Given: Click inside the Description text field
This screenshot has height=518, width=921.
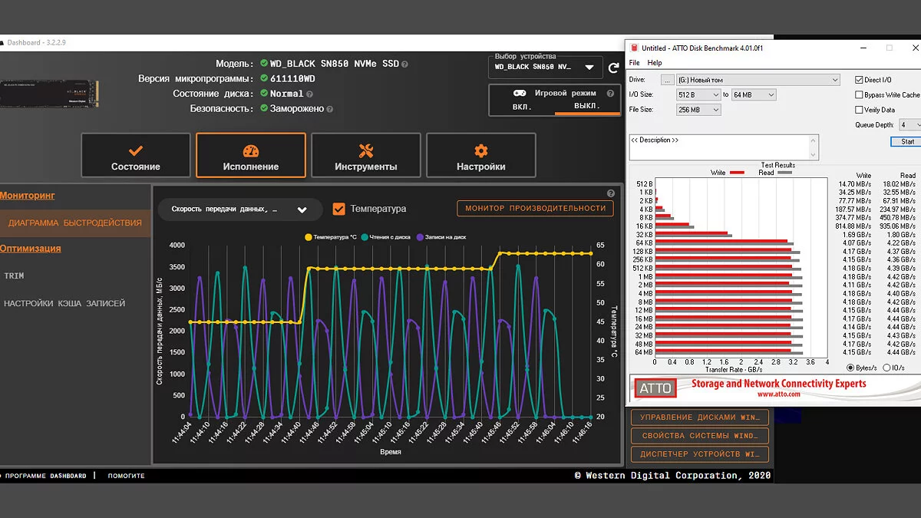Looking at the screenshot, I should pos(723,147).
